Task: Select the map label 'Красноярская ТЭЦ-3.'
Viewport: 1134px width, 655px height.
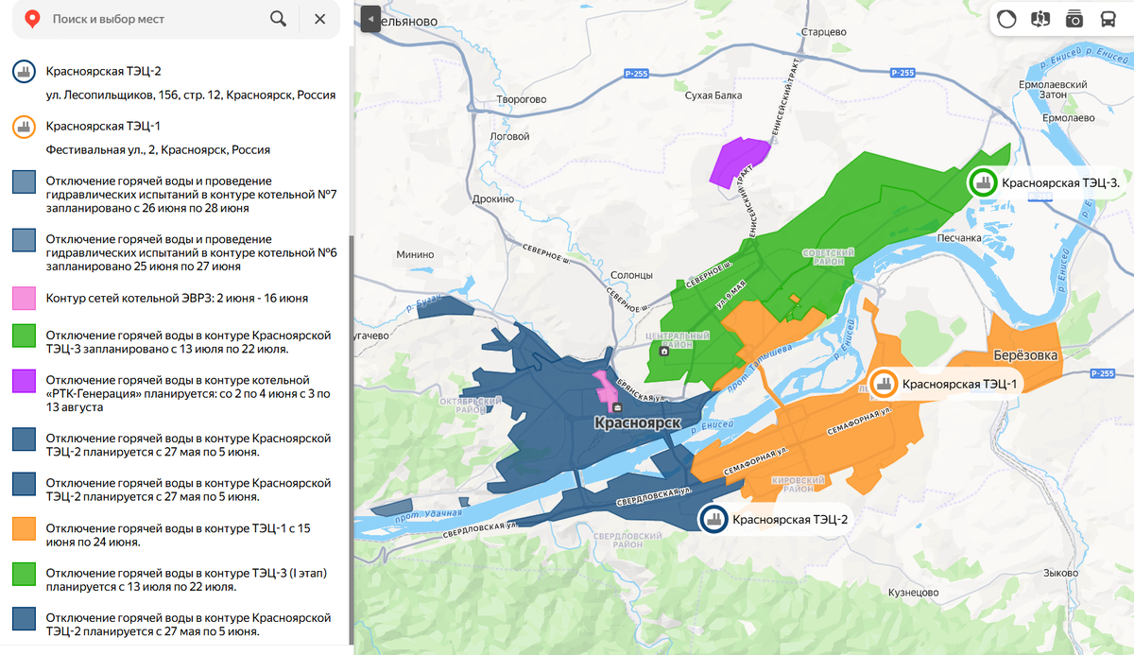Action: coord(1060,182)
